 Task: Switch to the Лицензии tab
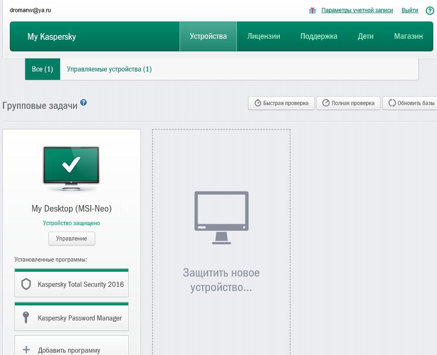(264, 36)
